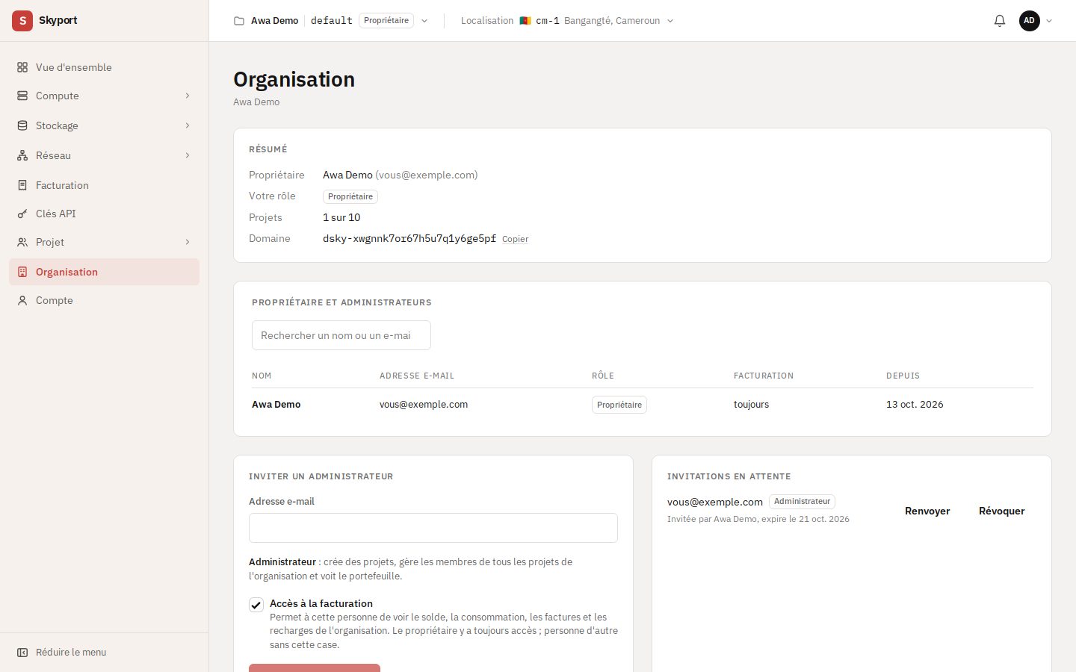Click the project folder icon in header

coord(239,21)
